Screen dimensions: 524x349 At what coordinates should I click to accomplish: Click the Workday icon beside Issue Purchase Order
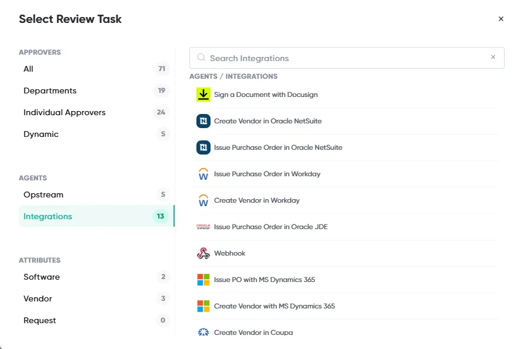203,174
